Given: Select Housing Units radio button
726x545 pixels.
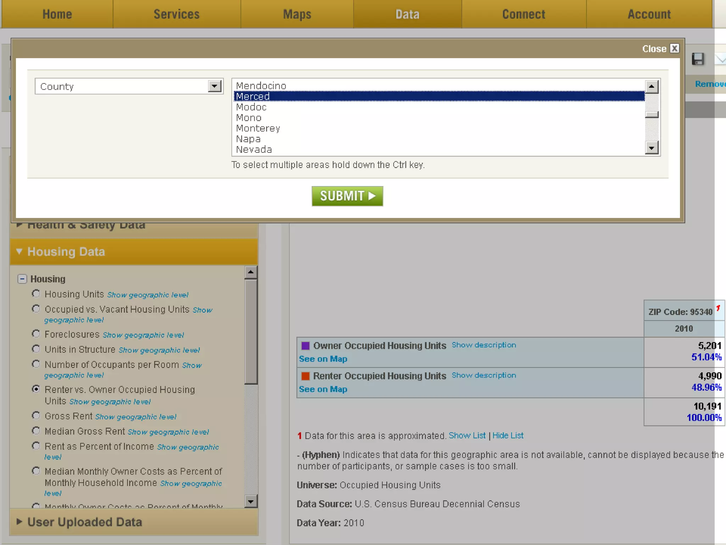Looking at the screenshot, I should coord(36,294).
